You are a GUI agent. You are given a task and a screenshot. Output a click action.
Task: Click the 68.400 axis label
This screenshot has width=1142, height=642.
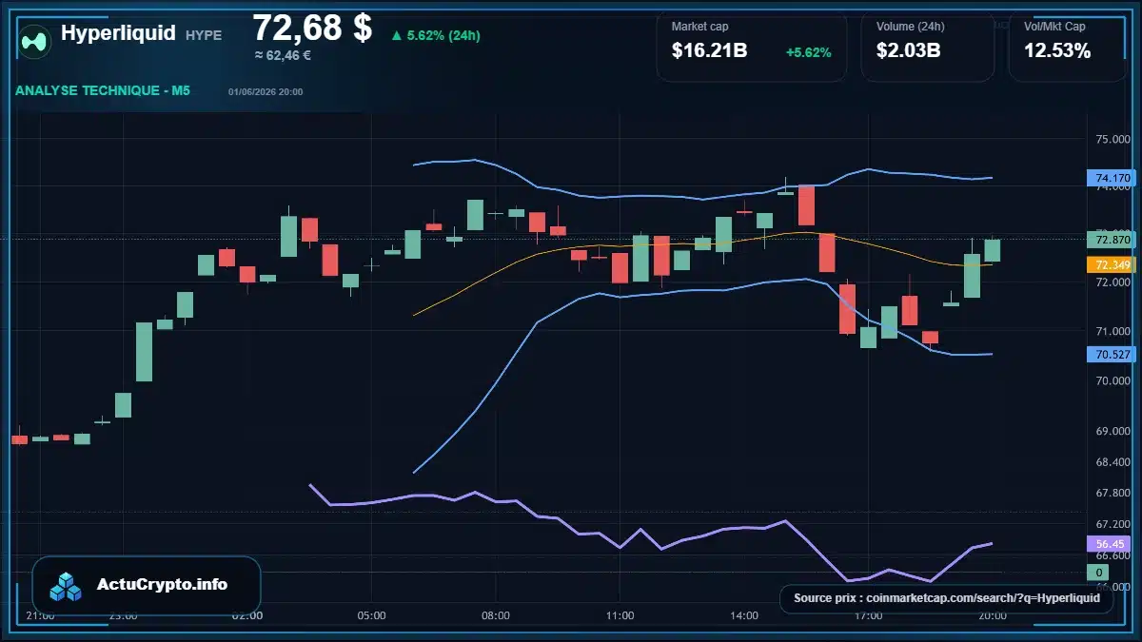coord(1112,462)
